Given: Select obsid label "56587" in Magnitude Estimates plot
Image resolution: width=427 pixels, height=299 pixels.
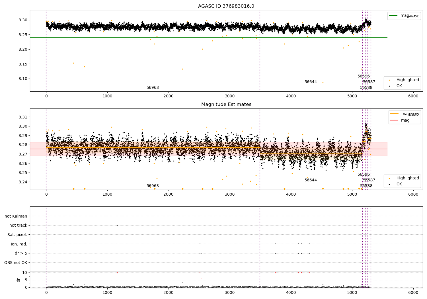Looking at the screenshot, I should [369, 180].
